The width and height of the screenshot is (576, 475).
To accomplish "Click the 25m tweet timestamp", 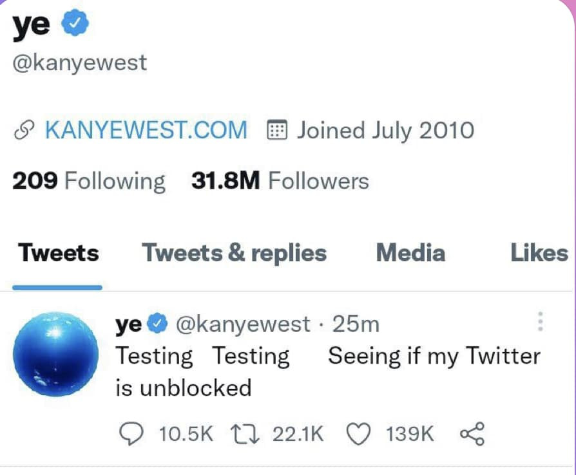I will 356,324.
